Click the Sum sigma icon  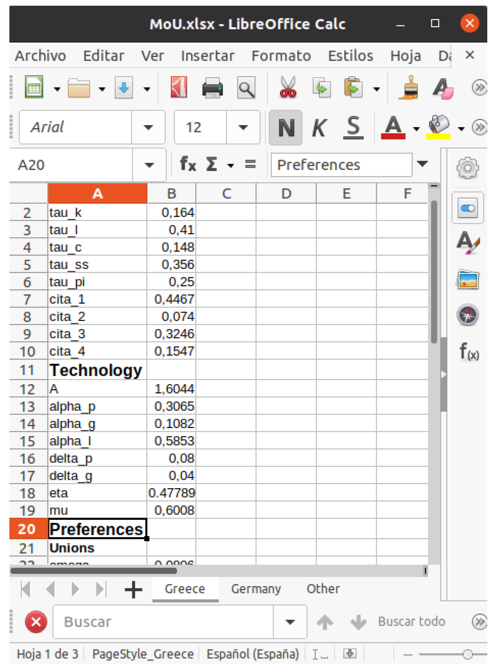212,164
